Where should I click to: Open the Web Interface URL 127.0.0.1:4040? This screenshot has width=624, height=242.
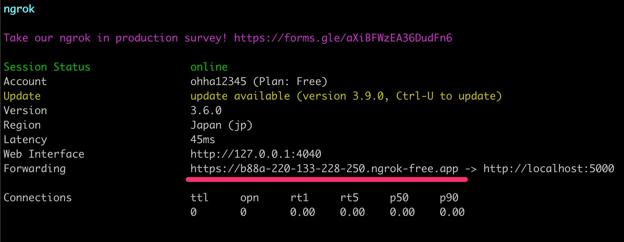click(256, 154)
